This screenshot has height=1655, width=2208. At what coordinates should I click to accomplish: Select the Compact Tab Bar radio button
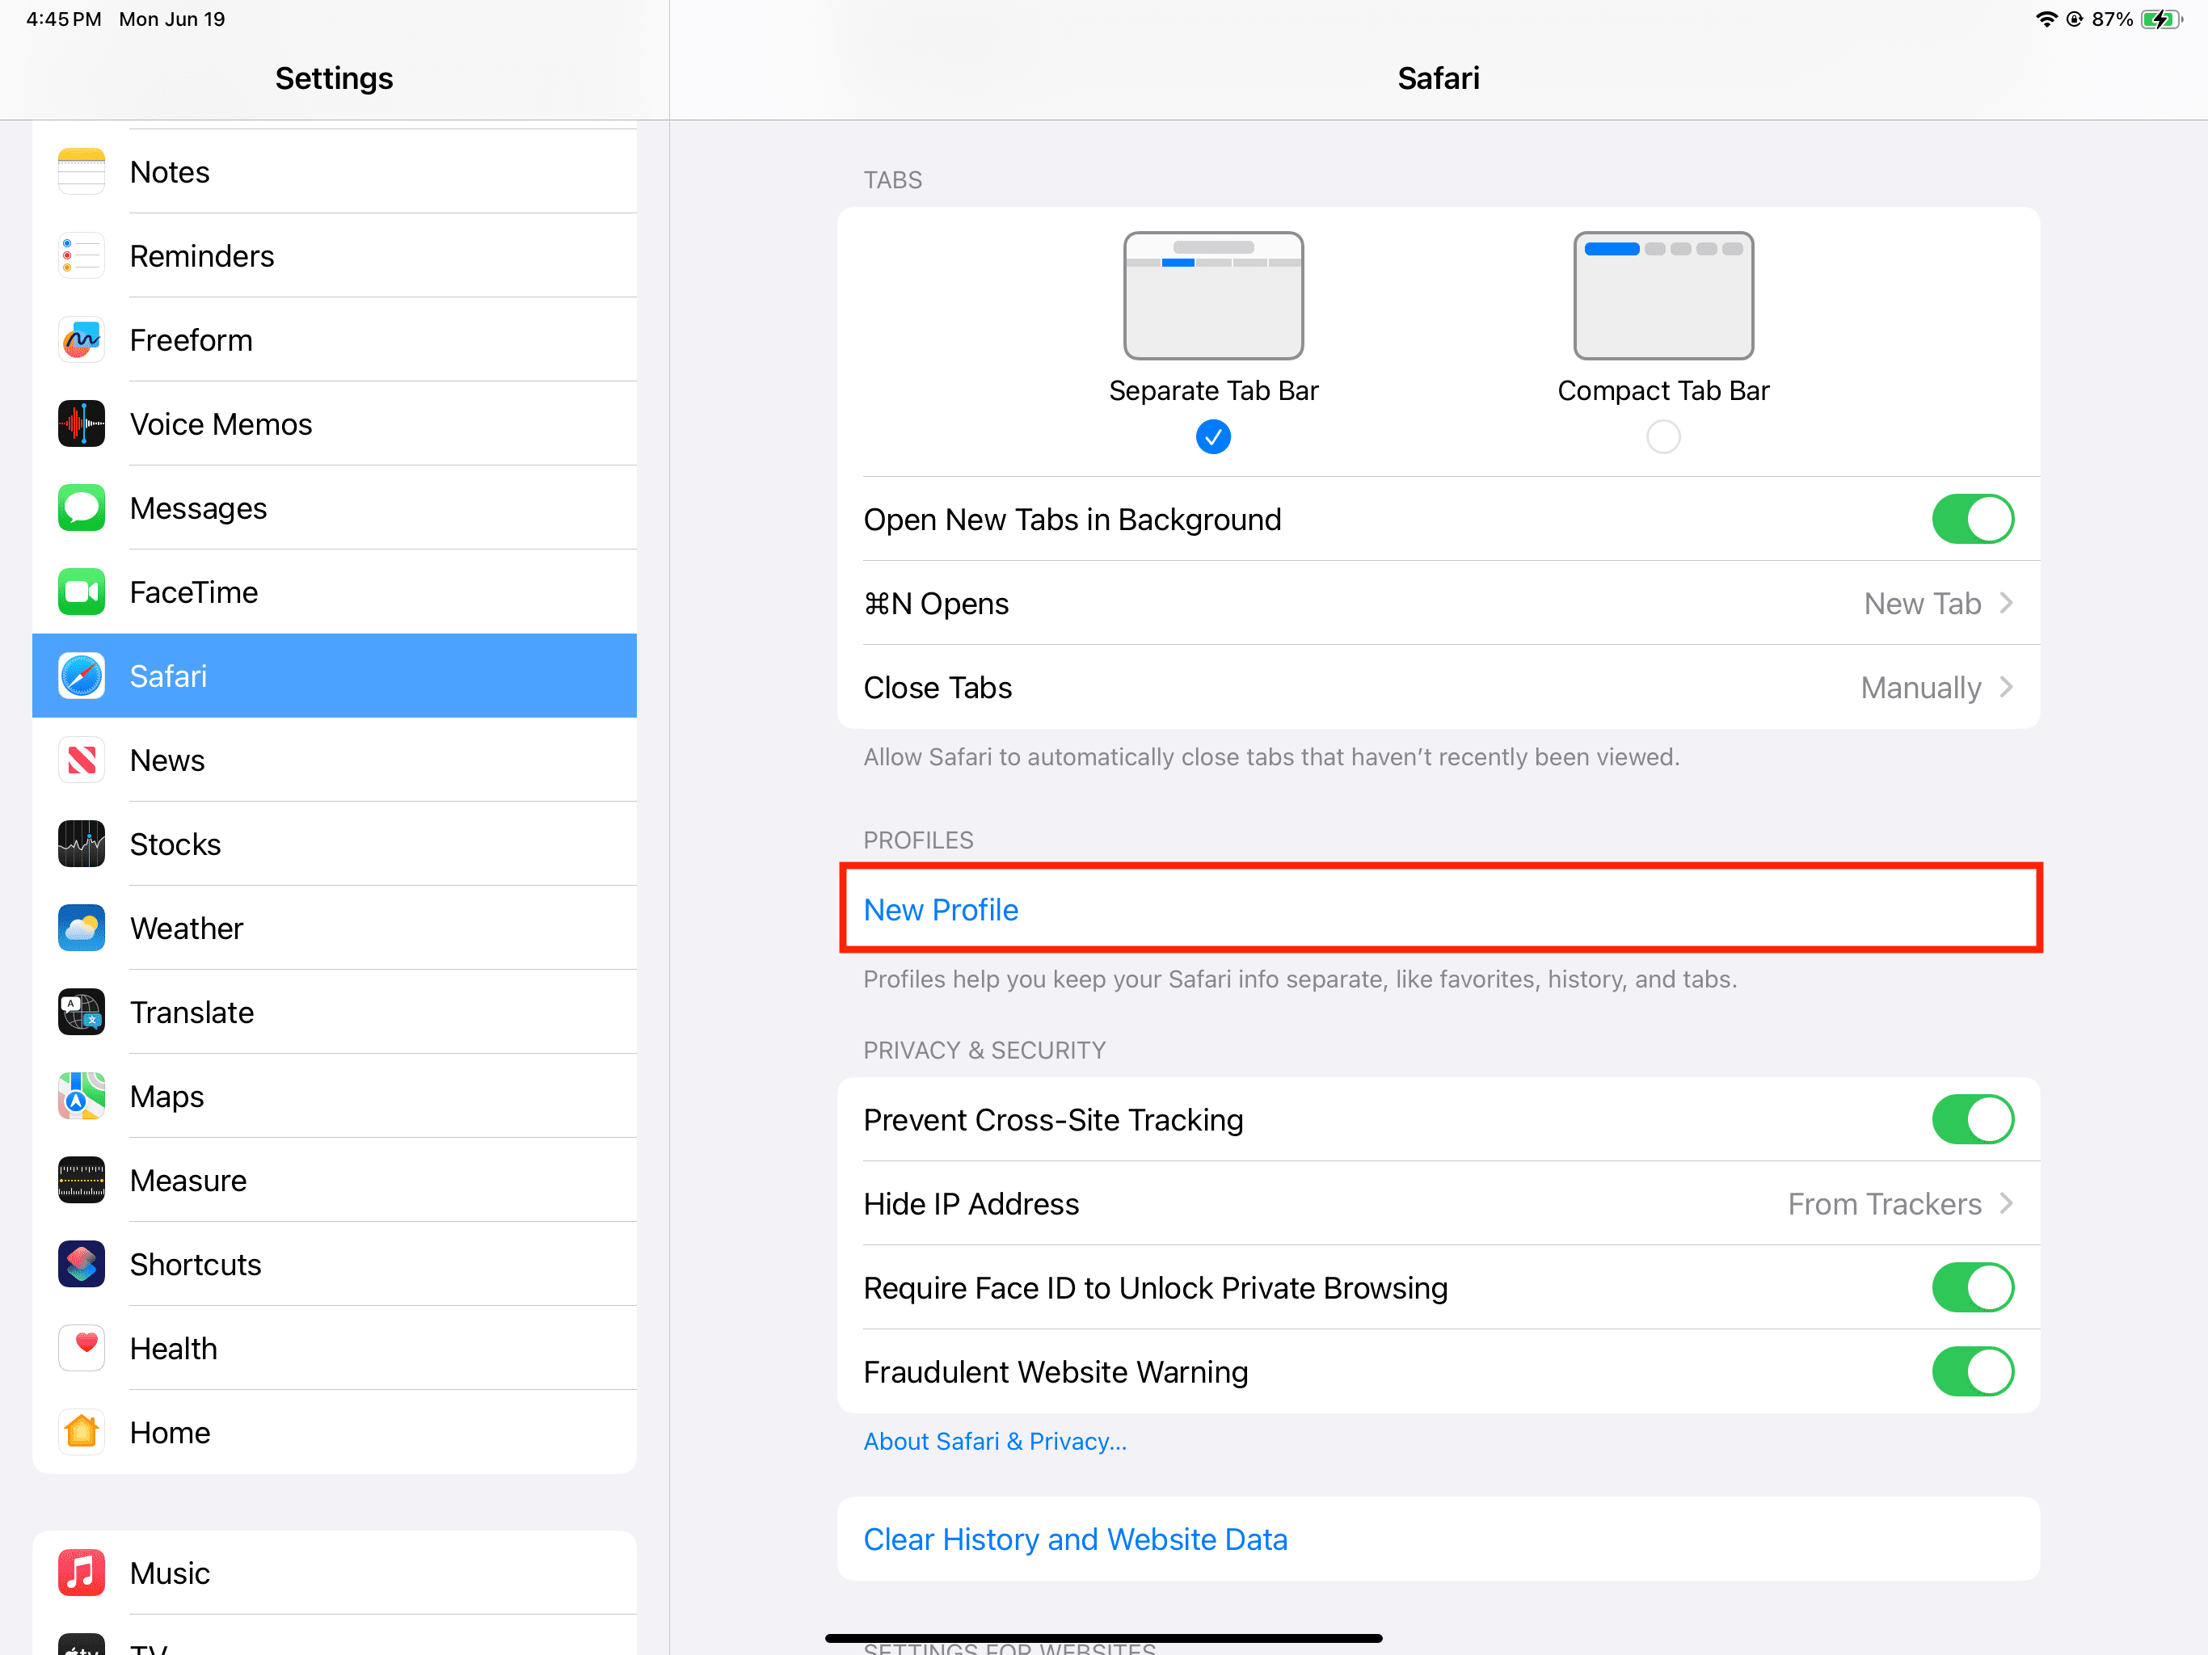[1662, 437]
